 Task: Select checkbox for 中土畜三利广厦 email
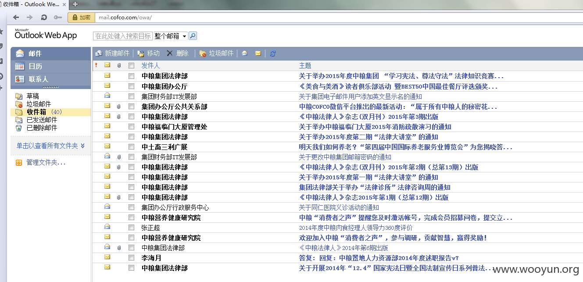131,146
